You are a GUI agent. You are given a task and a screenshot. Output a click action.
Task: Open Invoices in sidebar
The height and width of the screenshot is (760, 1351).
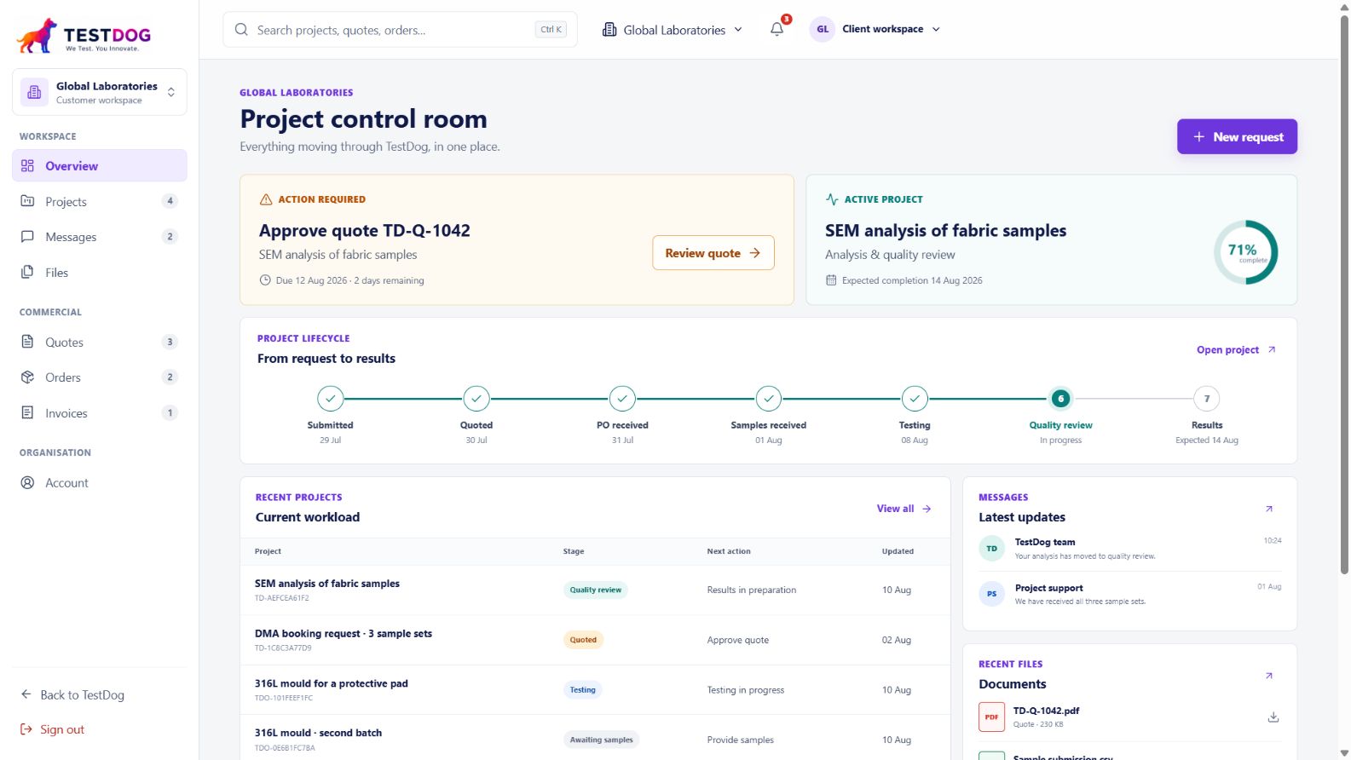(x=100, y=412)
